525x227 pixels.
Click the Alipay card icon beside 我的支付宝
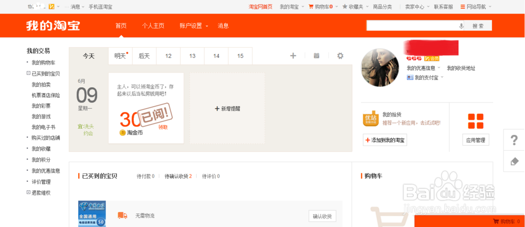(x=410, y=77)
